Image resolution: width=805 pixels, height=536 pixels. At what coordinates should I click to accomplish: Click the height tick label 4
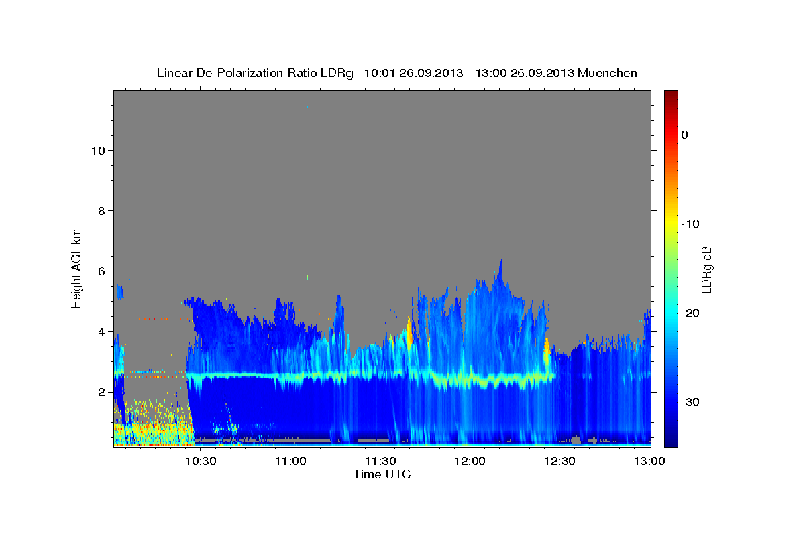click(x=101, y=331)
